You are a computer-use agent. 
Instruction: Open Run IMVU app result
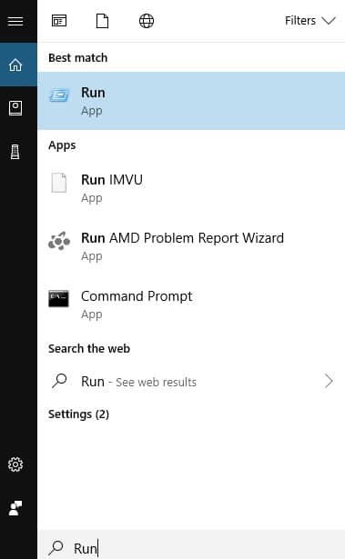click(191, 188)
